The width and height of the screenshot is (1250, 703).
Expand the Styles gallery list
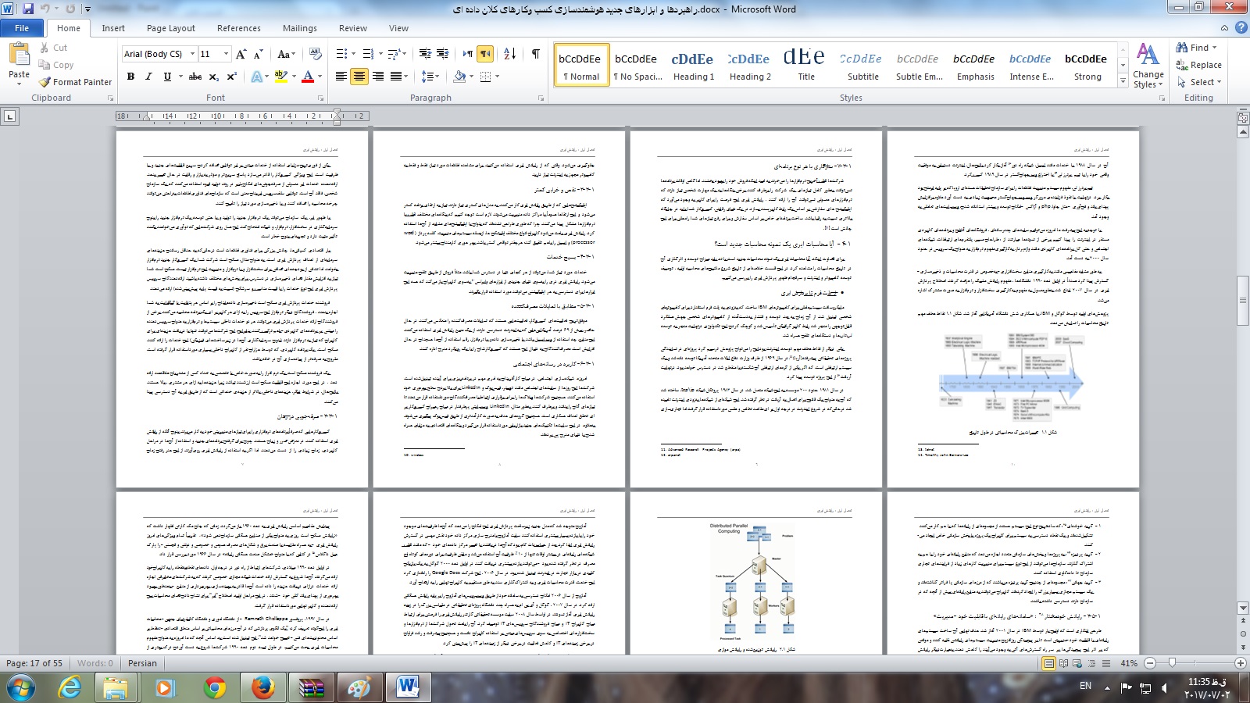[x=1123, y=80]
